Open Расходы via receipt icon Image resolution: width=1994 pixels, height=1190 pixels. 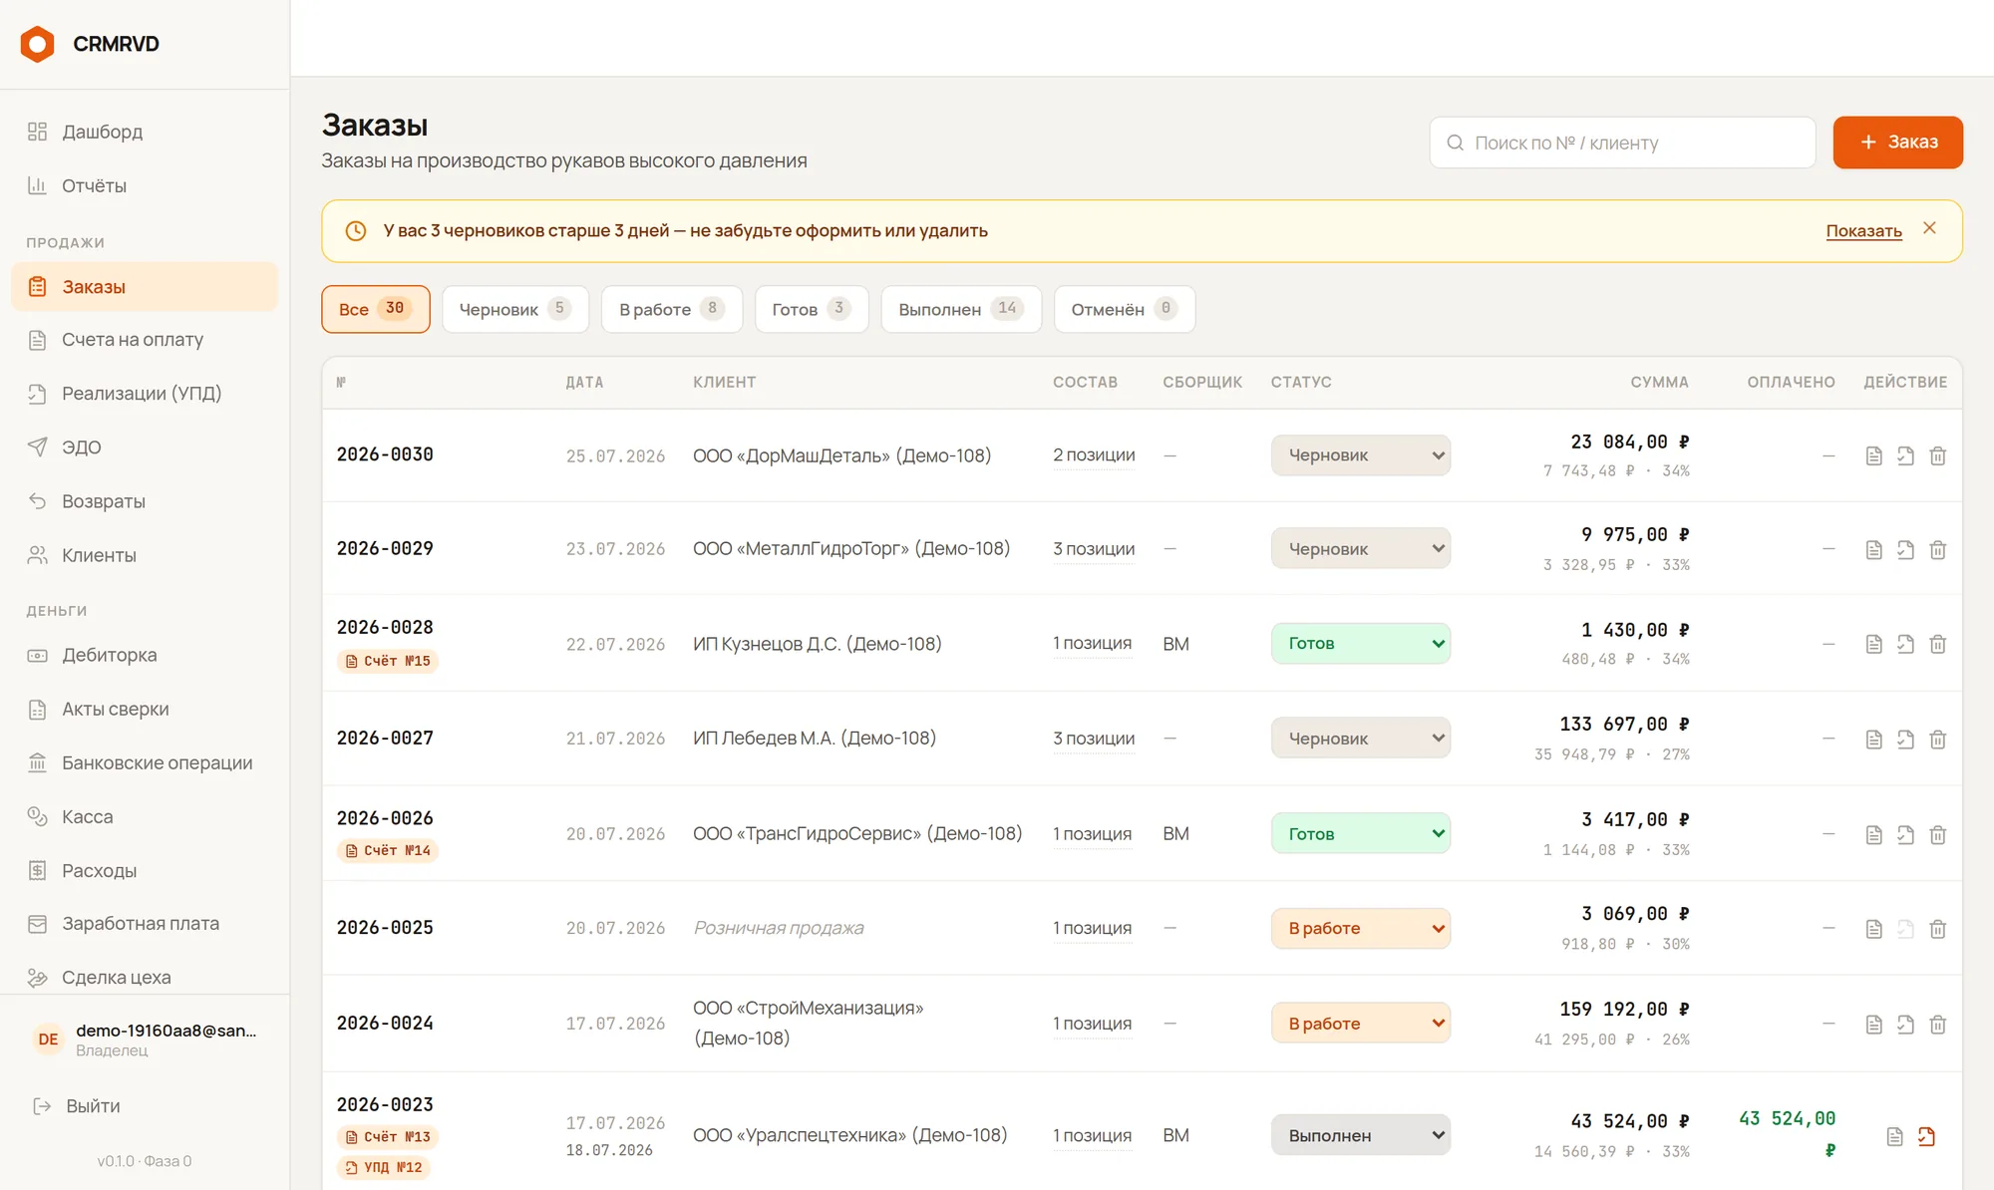[x=37, y=871]
